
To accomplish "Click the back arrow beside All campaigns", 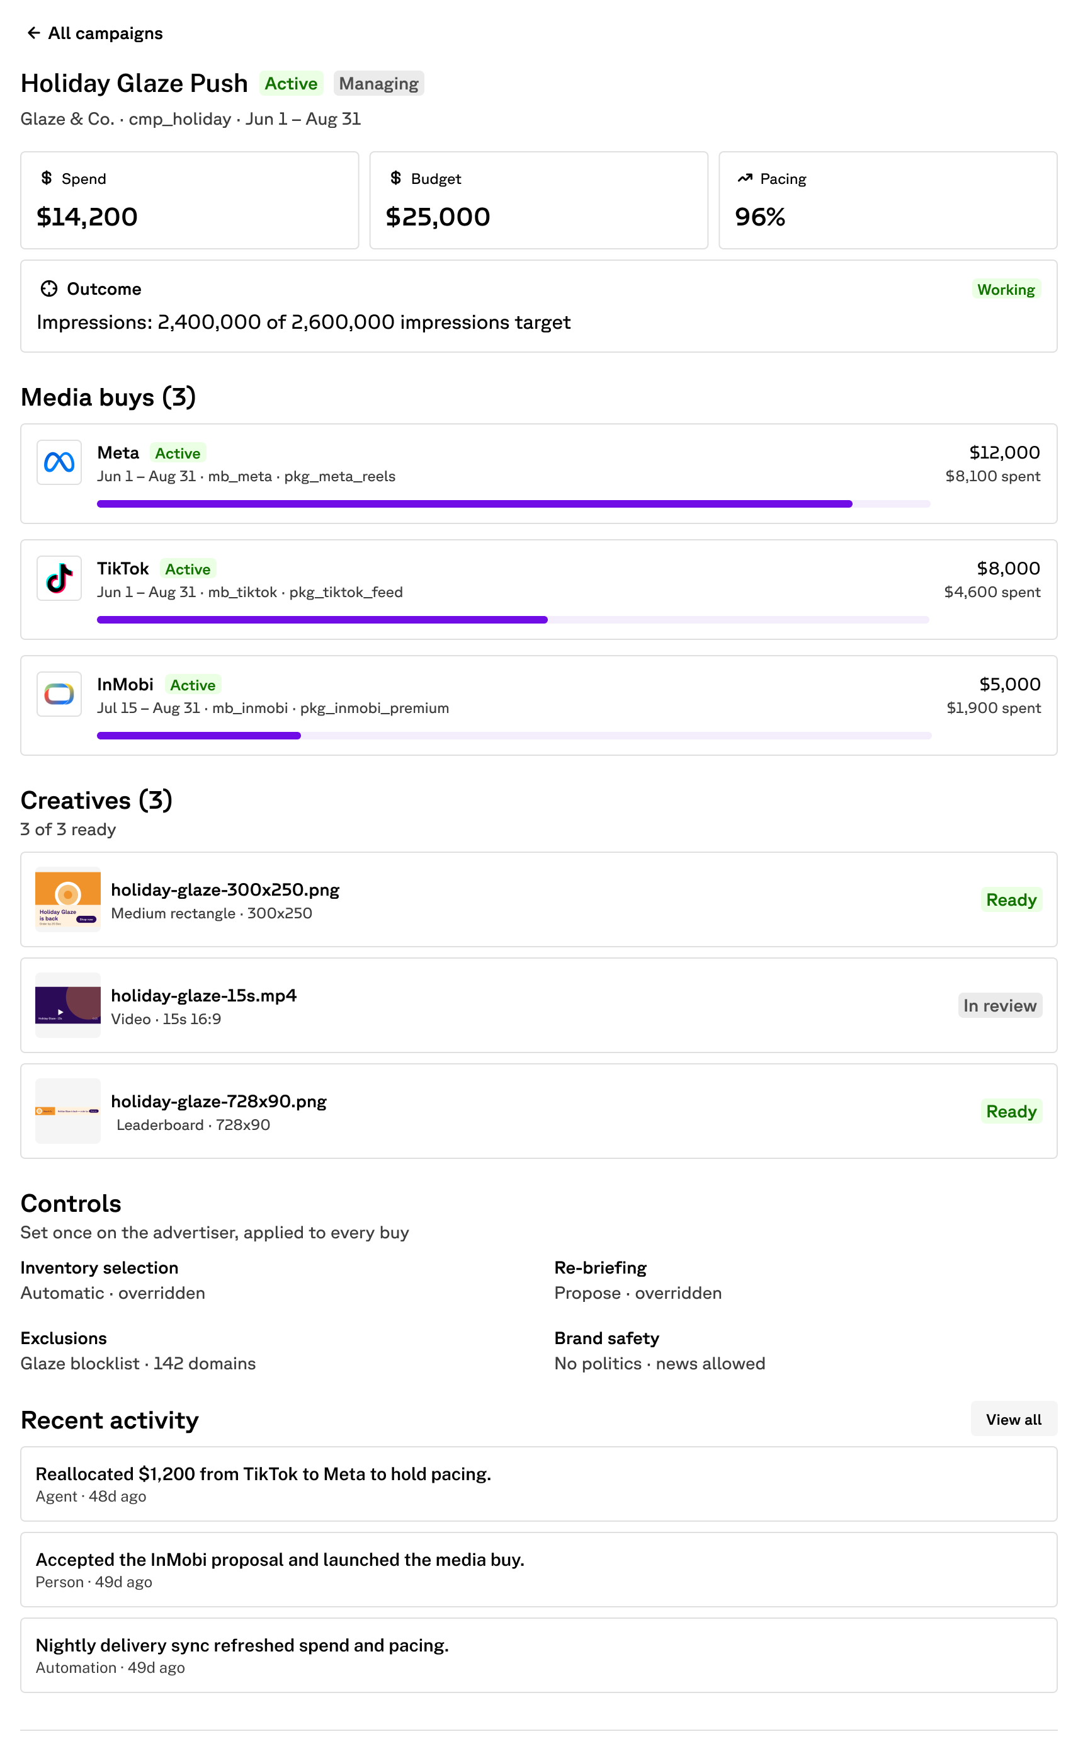I will point(33,33).
